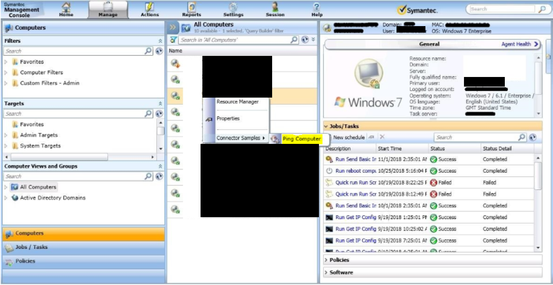This screenshot has height=285, width=553.
Task: Switch to the Policies pane in left sidebar
Action: 83,261
